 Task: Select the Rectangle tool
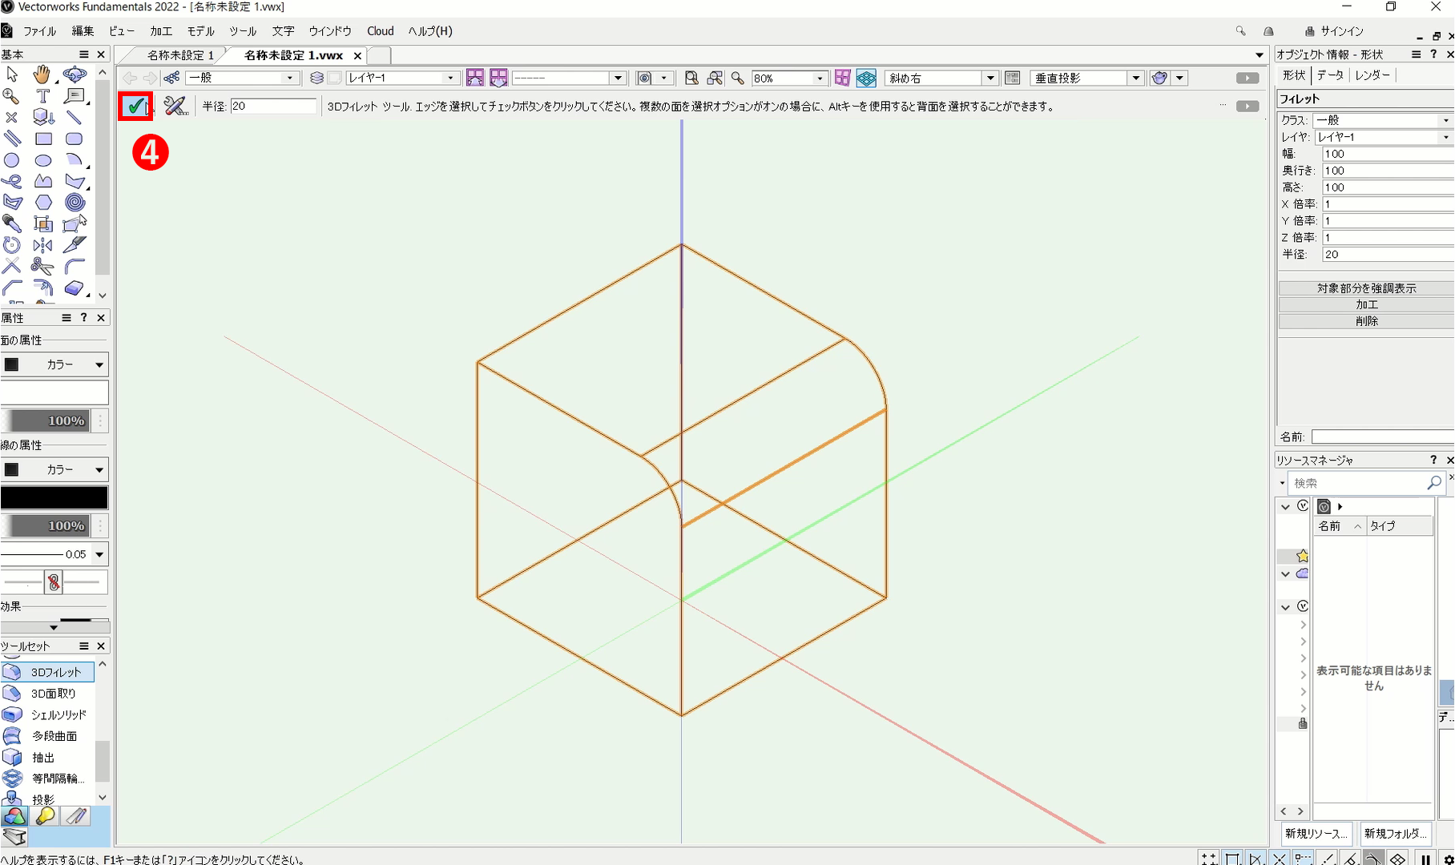pyautogui.click(x=42, y=139)
